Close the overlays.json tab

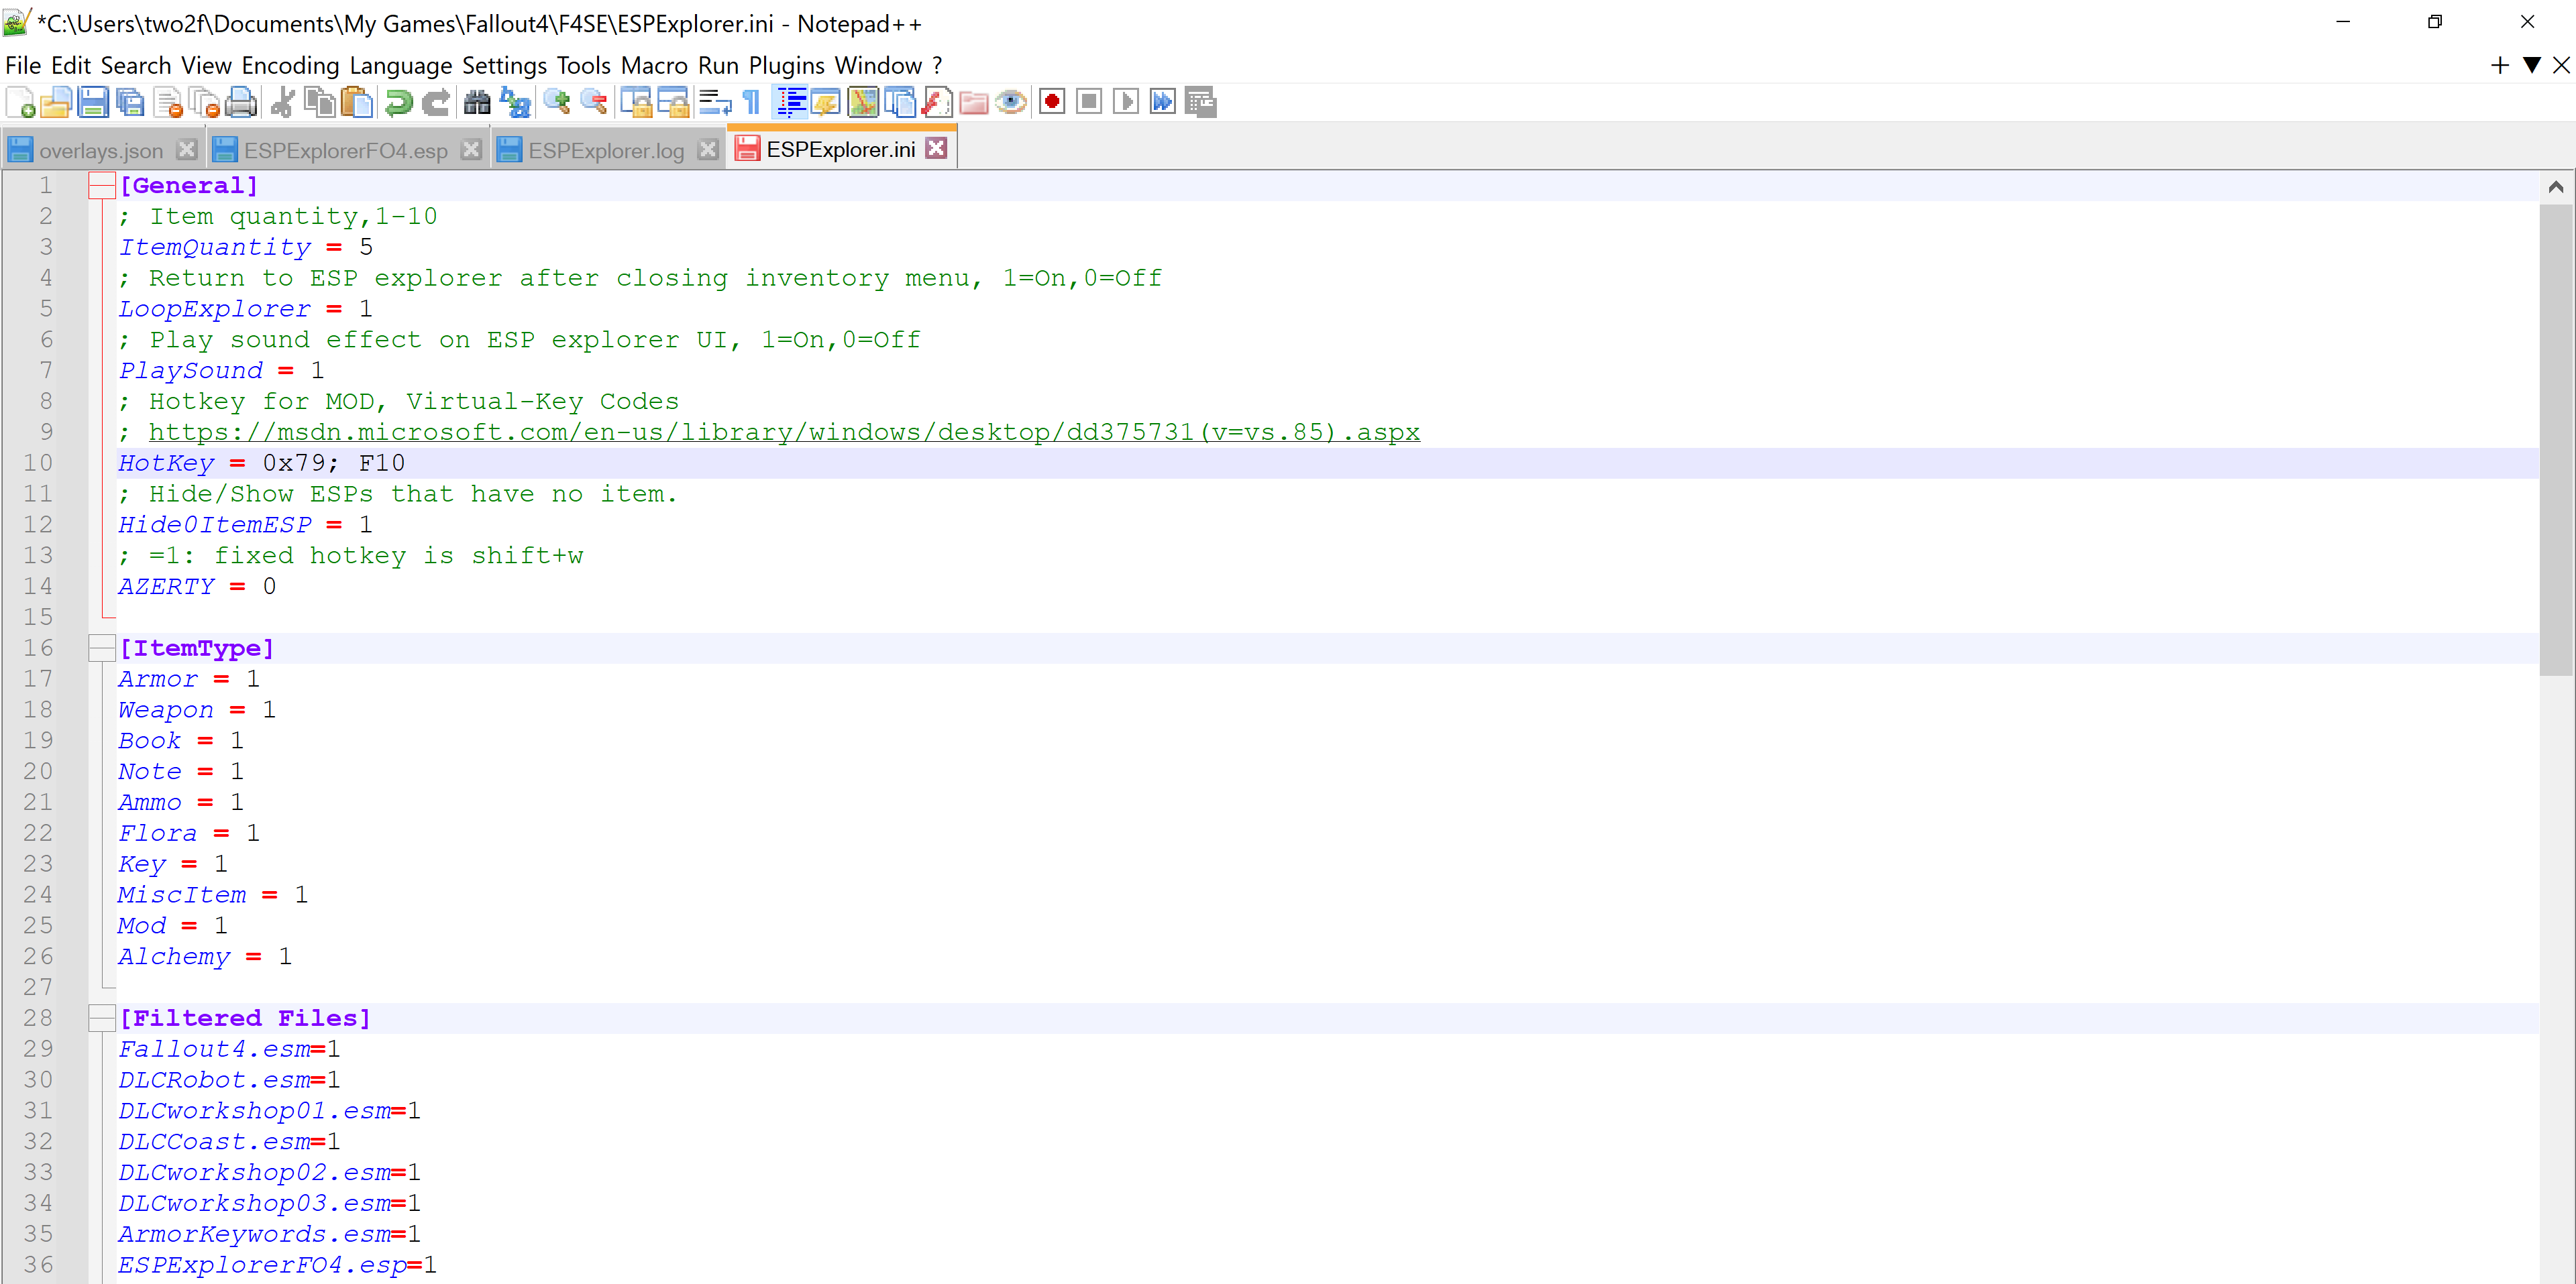[186, 150]
